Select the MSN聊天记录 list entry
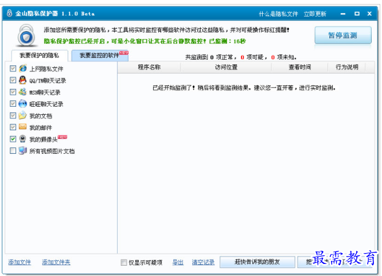382x276 pixels. (45, 92)
